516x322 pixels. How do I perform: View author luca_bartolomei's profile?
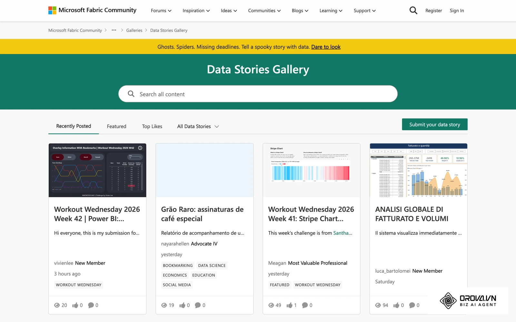click(x=392, y=271)
